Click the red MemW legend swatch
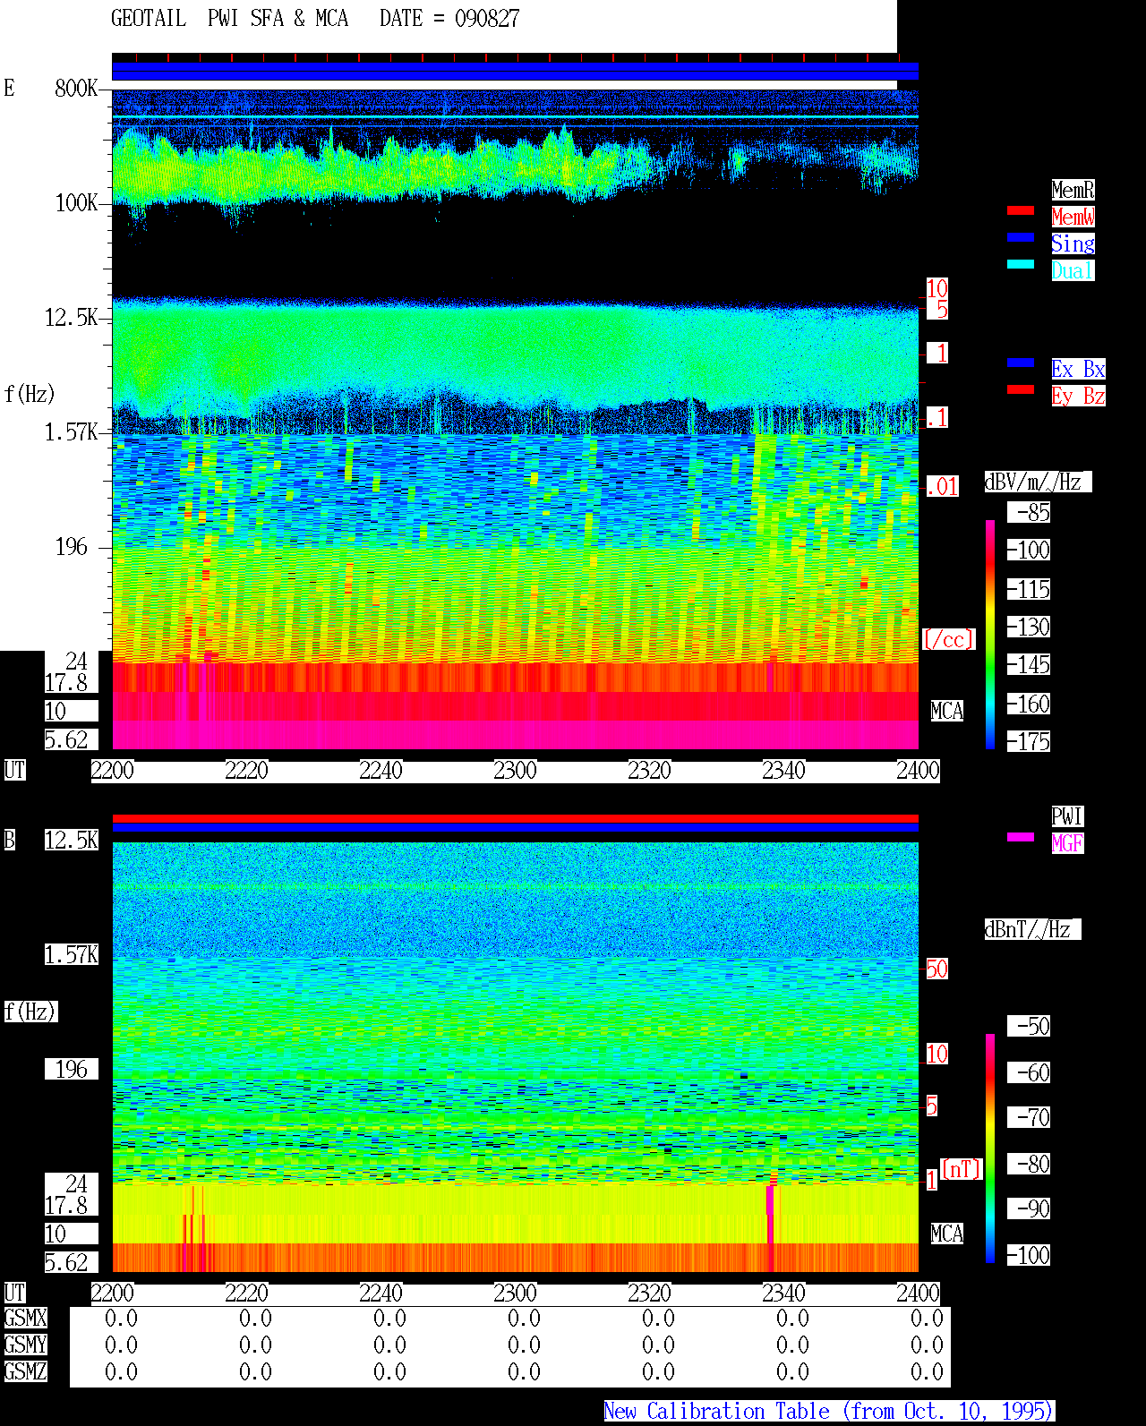The width and height of the screenshot is (1146, 1426). click(1021, 210)
